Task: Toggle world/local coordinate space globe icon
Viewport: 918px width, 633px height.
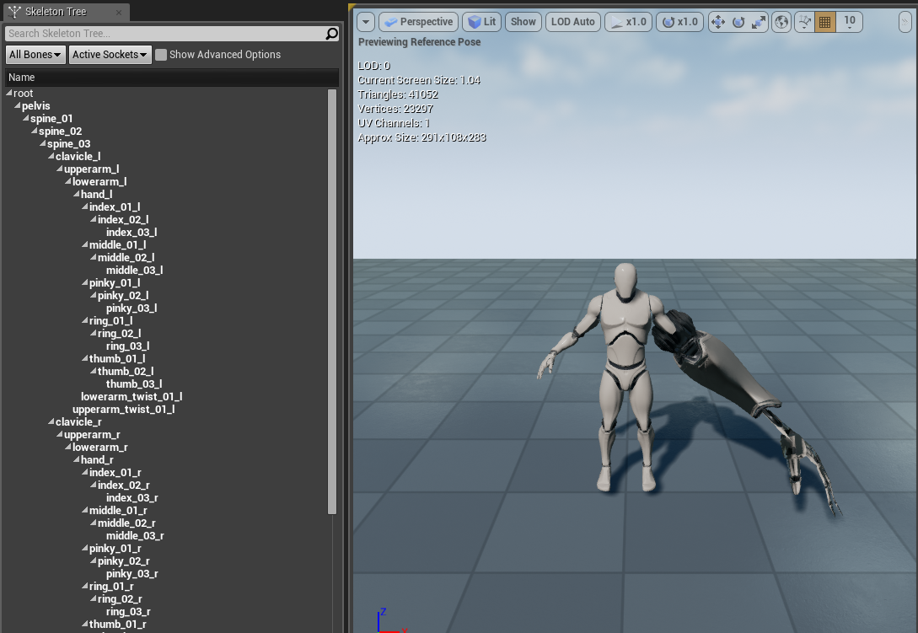Action: 781,22
